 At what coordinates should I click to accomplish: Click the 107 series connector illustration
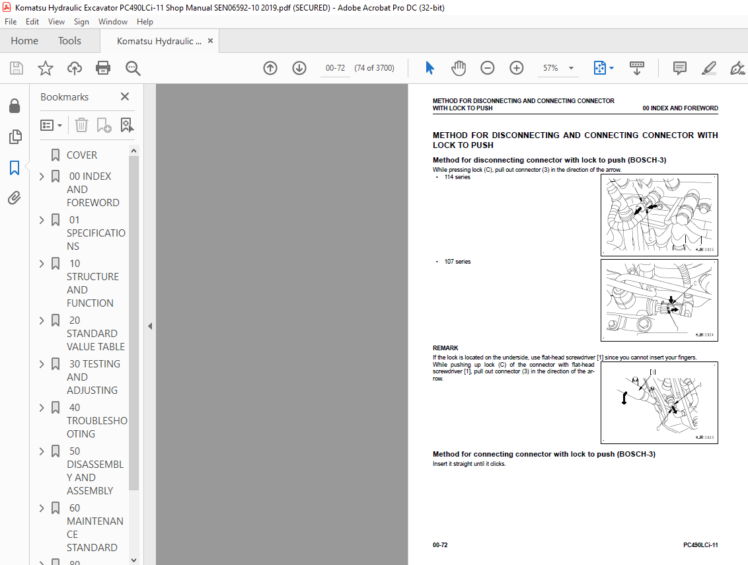click(659, 300)
